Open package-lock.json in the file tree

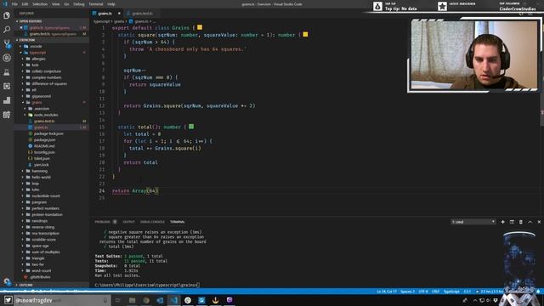(48, 133)
